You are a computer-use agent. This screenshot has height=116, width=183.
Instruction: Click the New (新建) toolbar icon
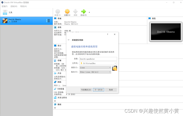pos(58,12)
